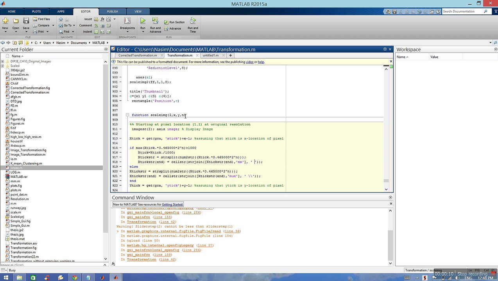The height and width of the screenshot is (281, 498).
Task: Add a new editor tab with plus
Action: click(230, 55)
